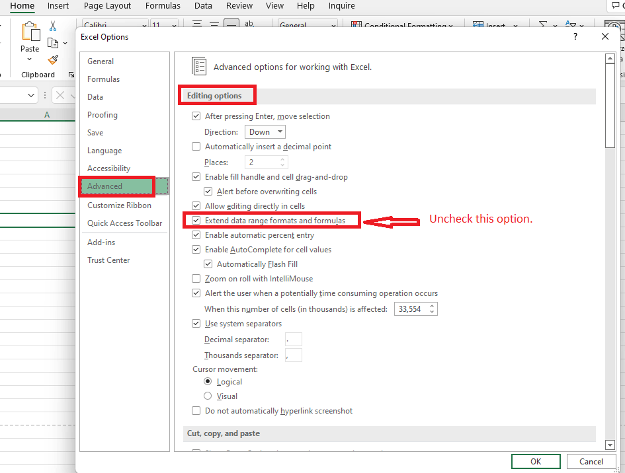The width and height of the screenshot is (625, 473).
Task: Select column A header in worksheet
Action: coord(47,115)
